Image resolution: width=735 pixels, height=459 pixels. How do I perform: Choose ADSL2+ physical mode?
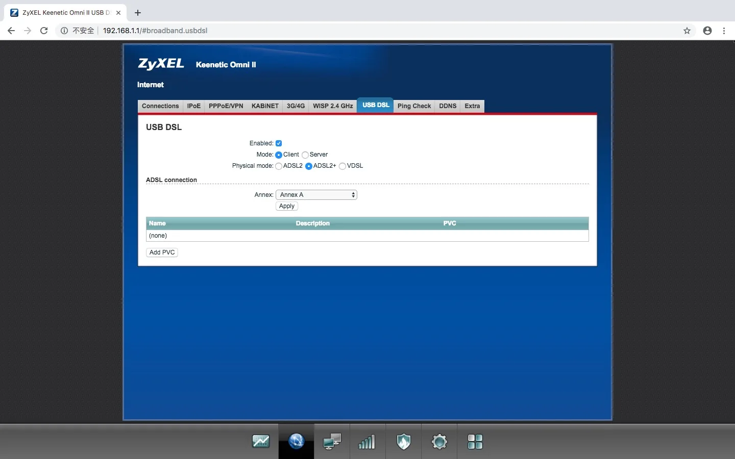pyautogui.click(x=309, y=166)
